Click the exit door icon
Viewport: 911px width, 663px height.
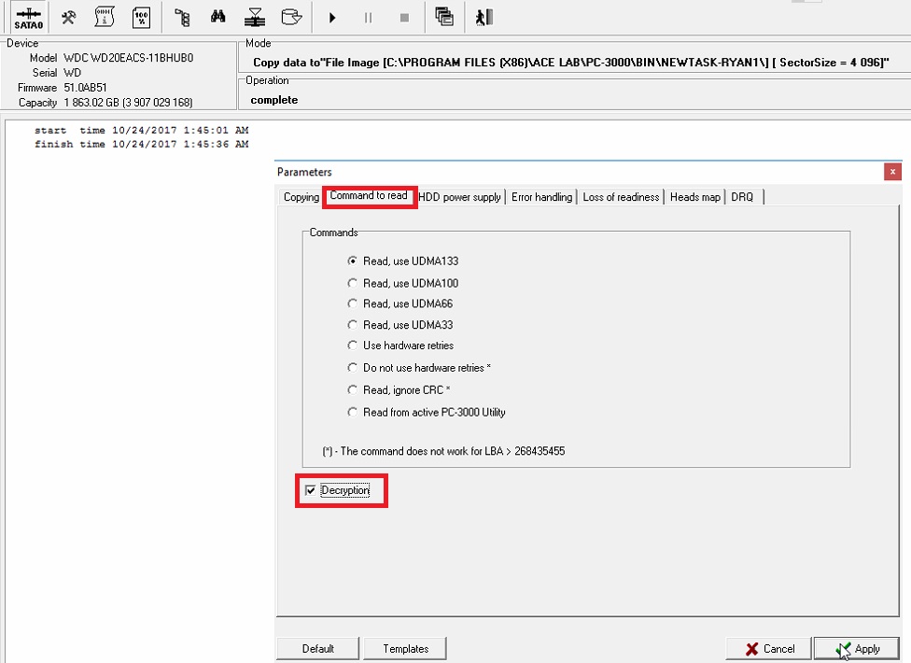[x=484, y=18]
